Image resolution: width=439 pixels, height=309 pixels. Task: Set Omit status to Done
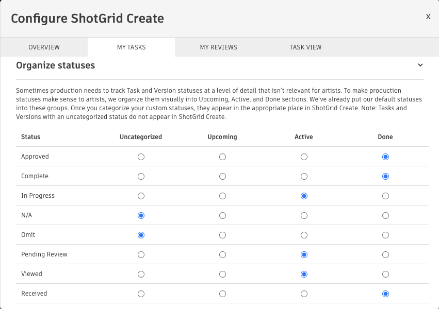385,235
